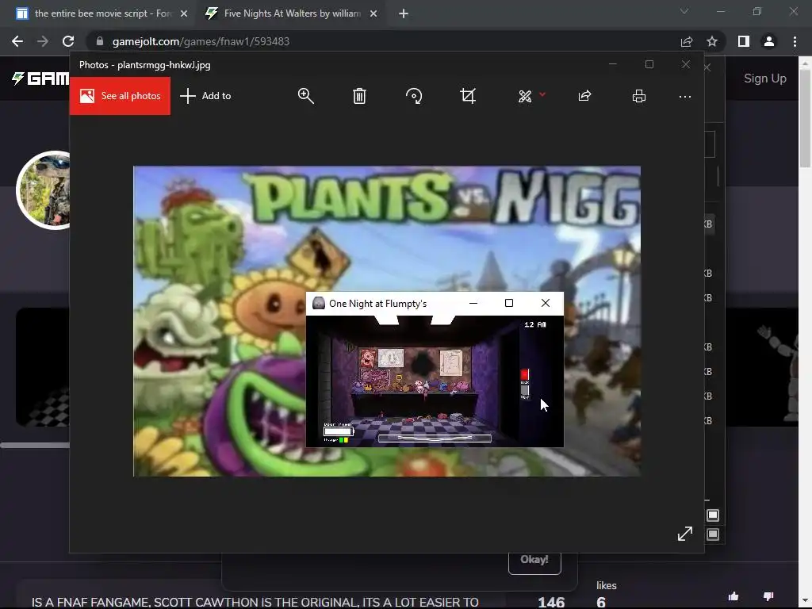Open a new Chrome tab
Viewport: 812px width, 609px height.
coord(404,14)
